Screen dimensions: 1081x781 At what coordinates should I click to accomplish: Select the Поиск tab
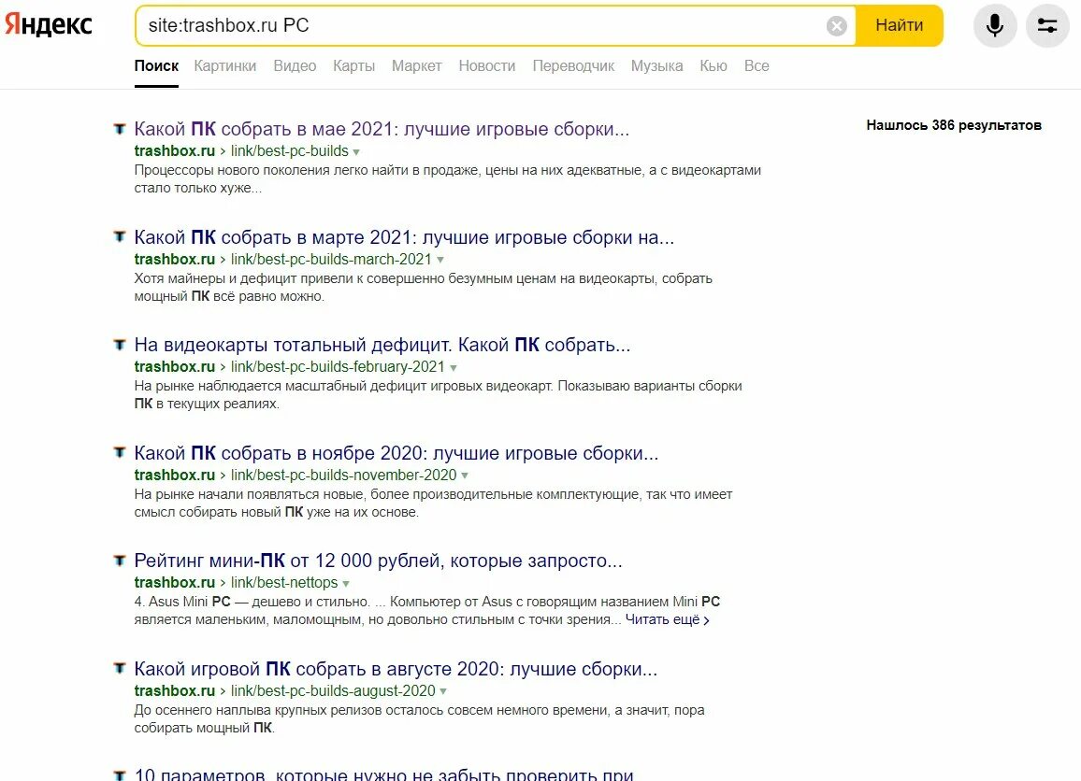[156, 66]
